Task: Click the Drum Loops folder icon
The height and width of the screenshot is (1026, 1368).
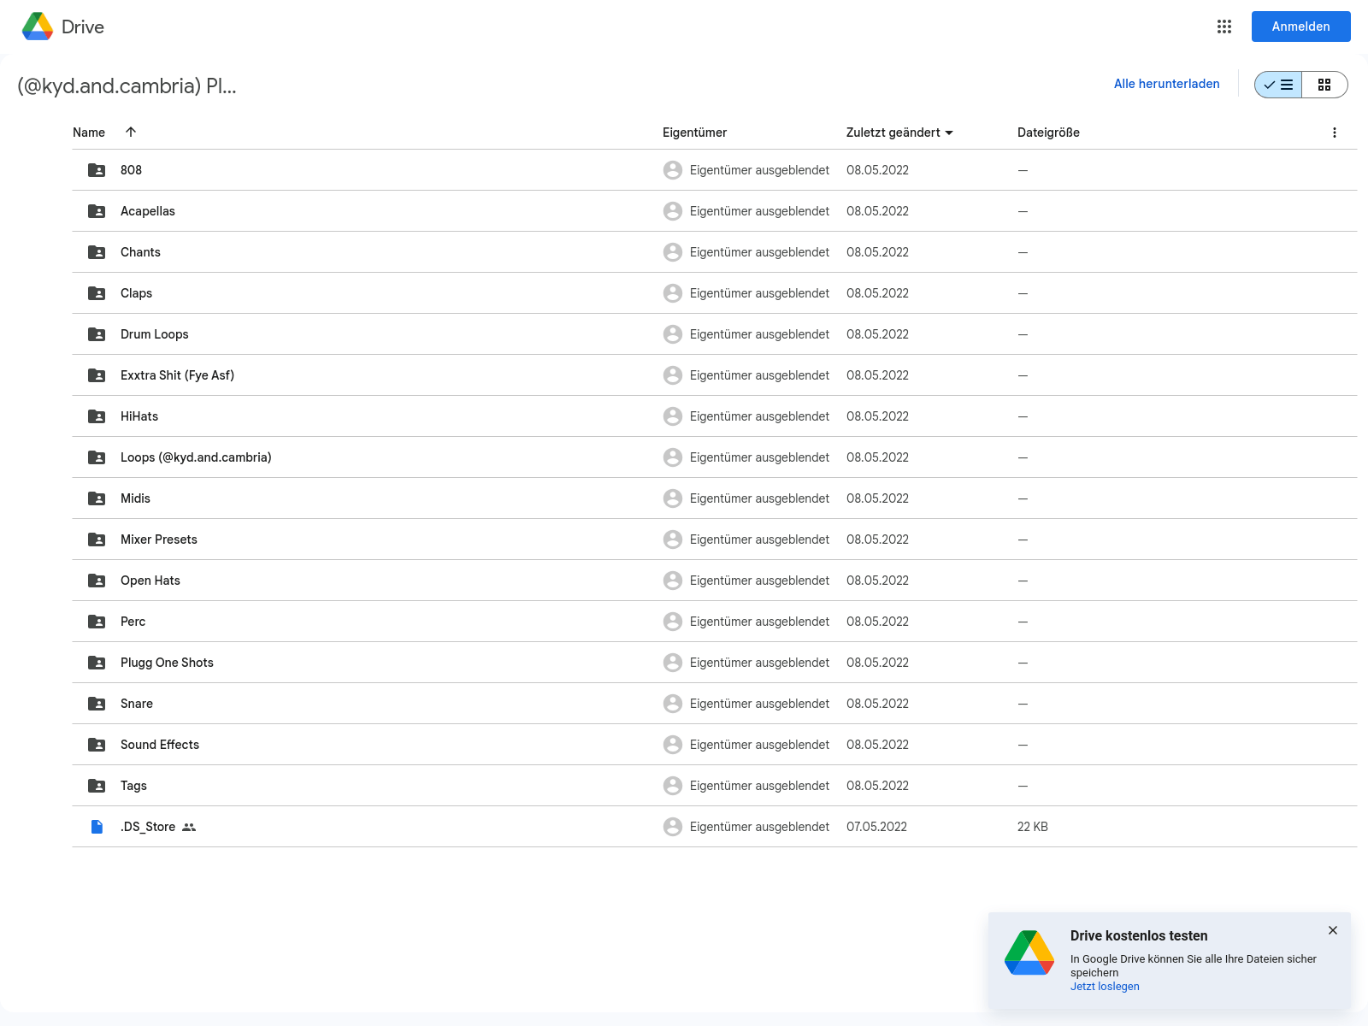Action: click(x=97, y=334)
